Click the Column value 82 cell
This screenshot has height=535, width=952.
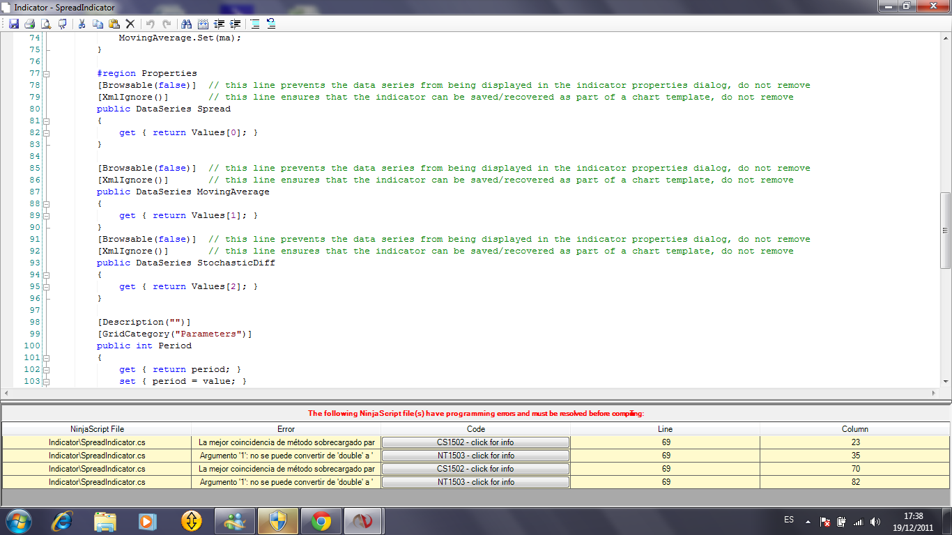tap(855, 482)
